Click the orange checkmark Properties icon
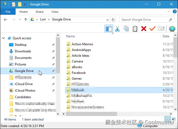 (153, 29)
